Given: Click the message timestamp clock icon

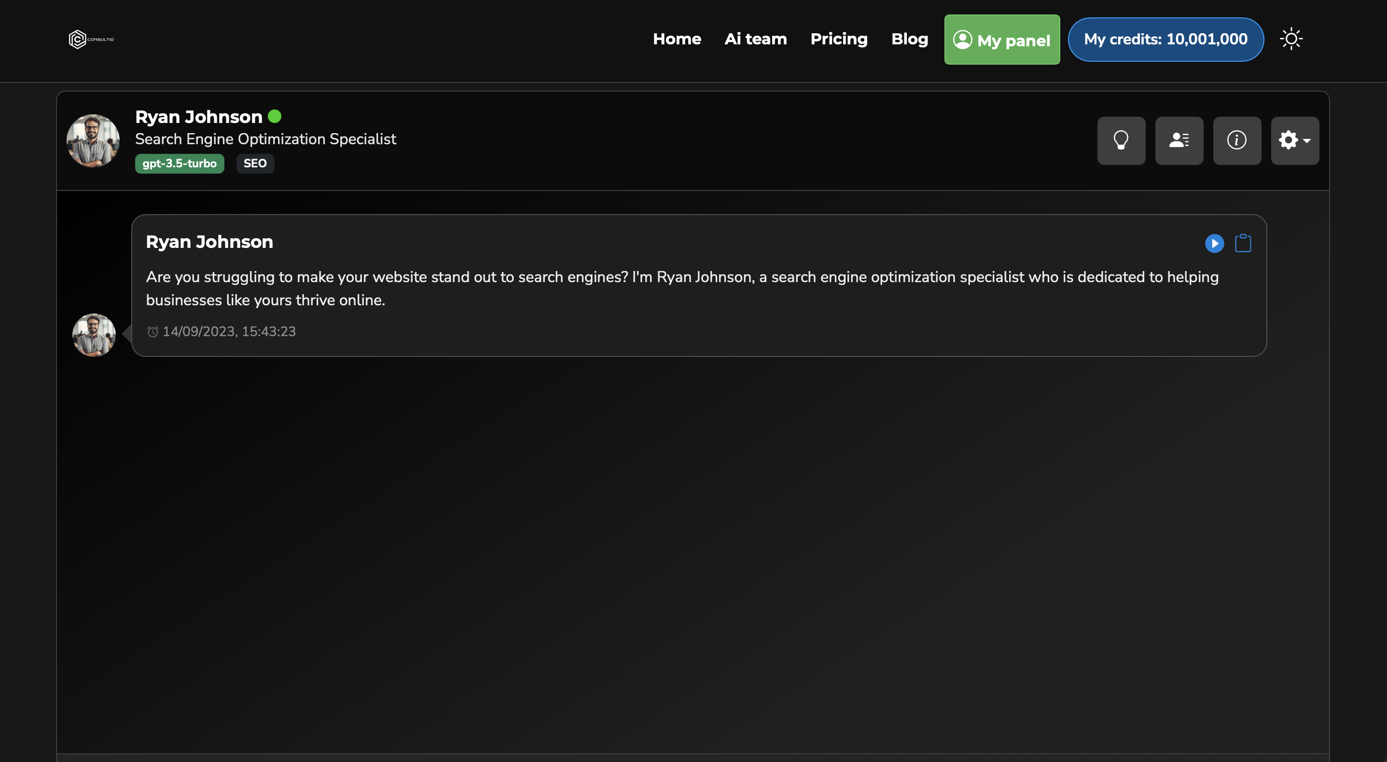Looking at the screenshot, I should pos(153,332).
